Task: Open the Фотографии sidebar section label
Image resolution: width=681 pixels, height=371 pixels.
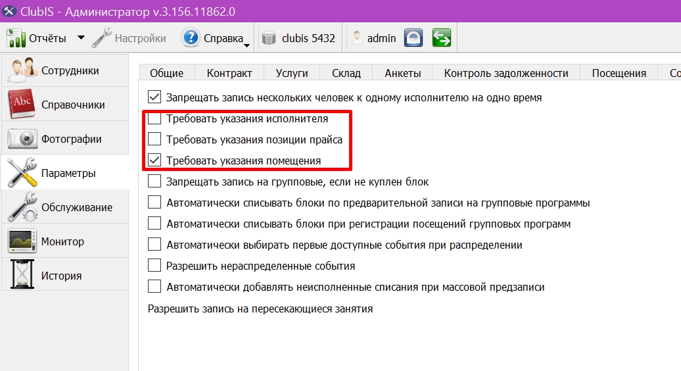Action: pyautogui.click(x=71, y=139)
